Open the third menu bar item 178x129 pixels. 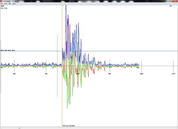point(10,4)
